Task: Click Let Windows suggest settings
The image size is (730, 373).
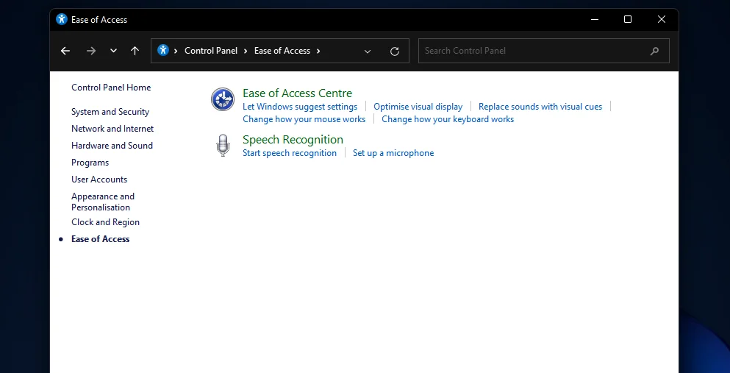Action: 300,107
